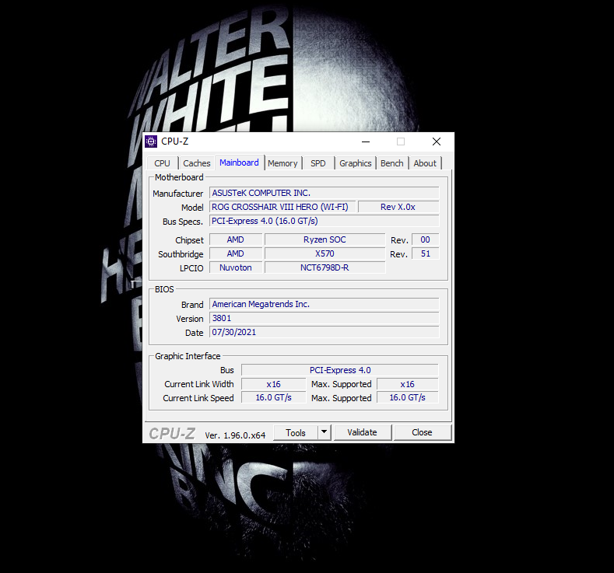
Task: Click Max. Supported x16 width value
Action: tap(408, 384)
